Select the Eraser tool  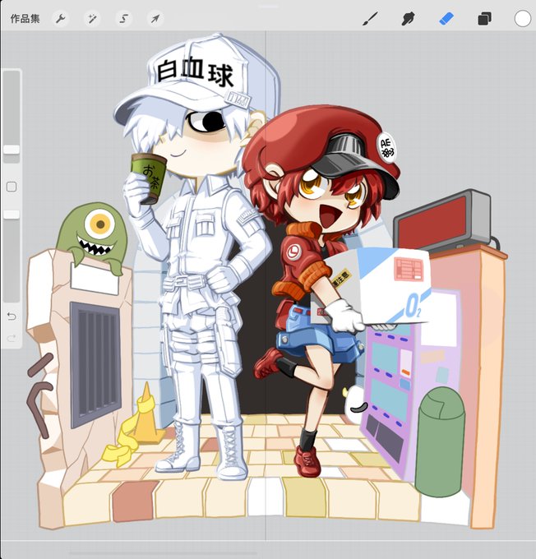(446, 19)
